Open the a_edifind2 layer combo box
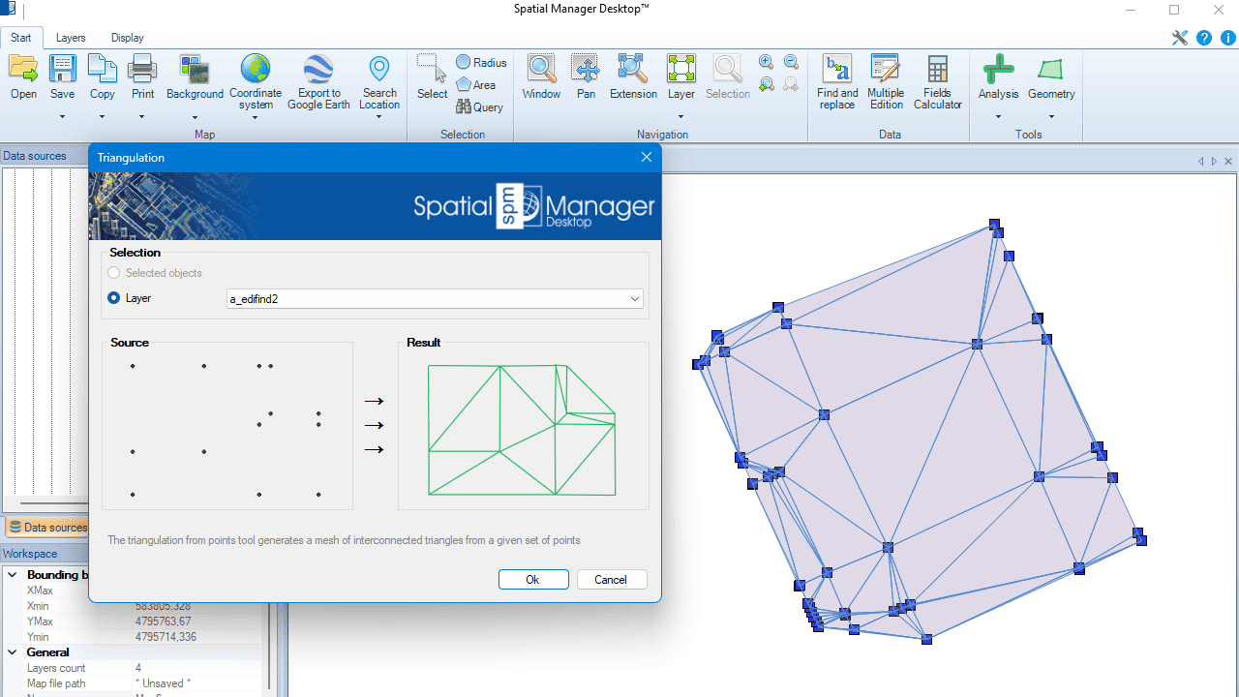 tap(435, 299)
